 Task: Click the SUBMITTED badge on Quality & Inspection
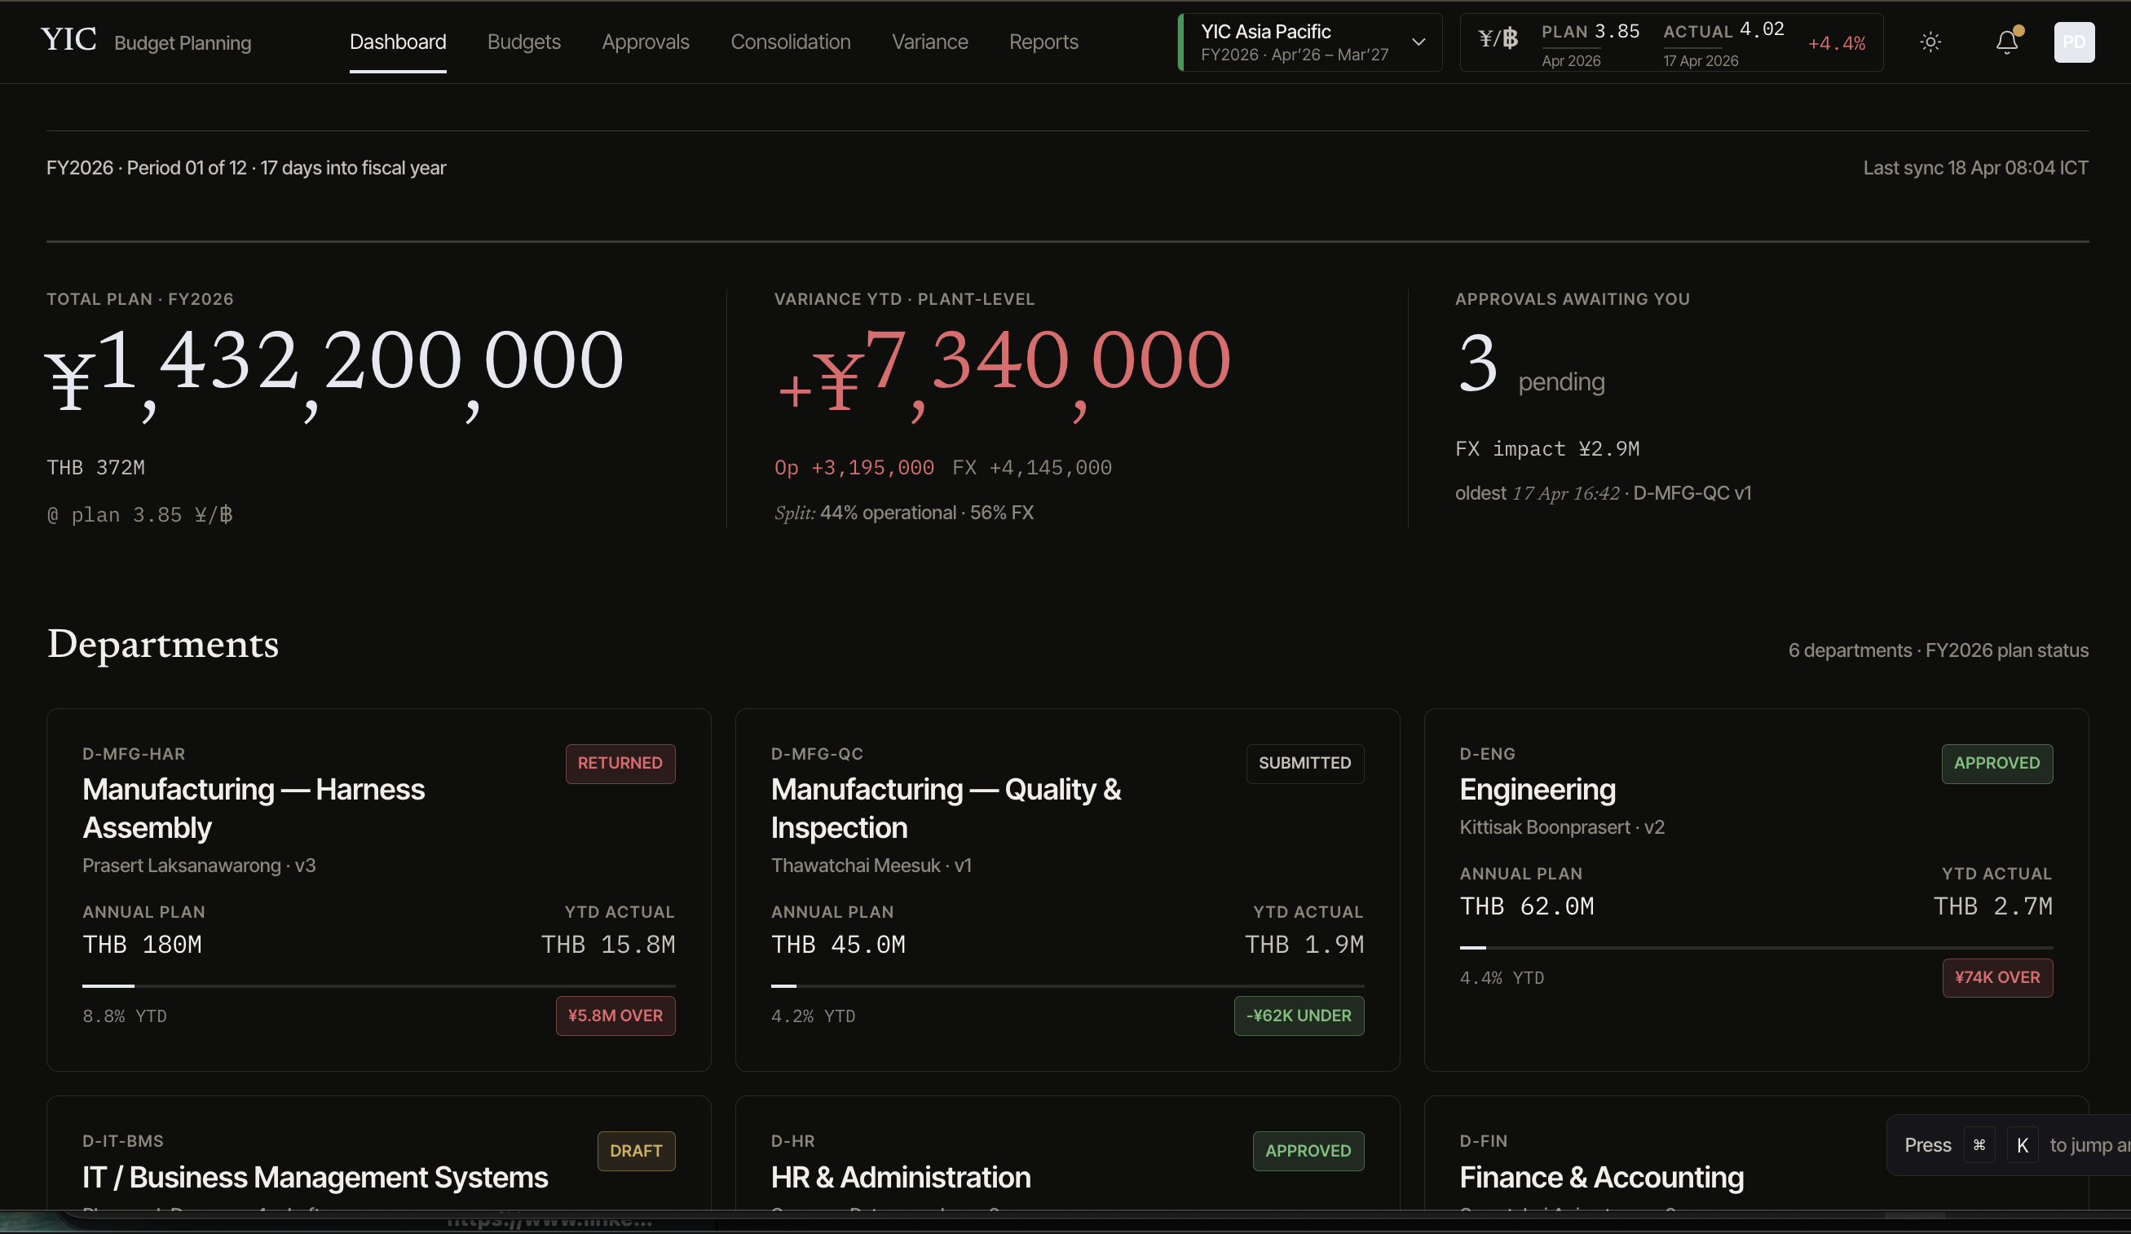point(1304,763)
